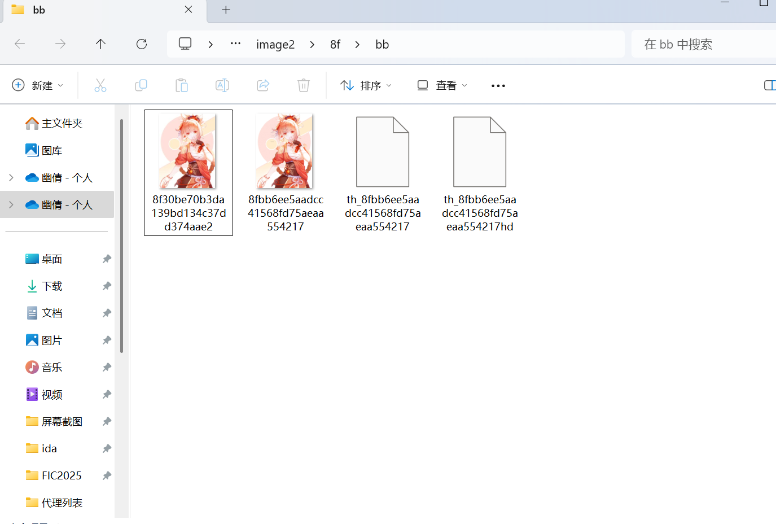The width and height of the screenshot is (776, 524).
Task: Delete the selected file with trash icon
Action: (x=303, y=85)
